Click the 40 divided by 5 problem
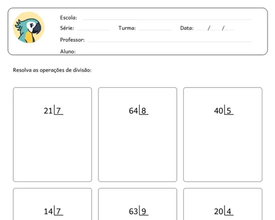275x220 pixels. click(224, 110)
